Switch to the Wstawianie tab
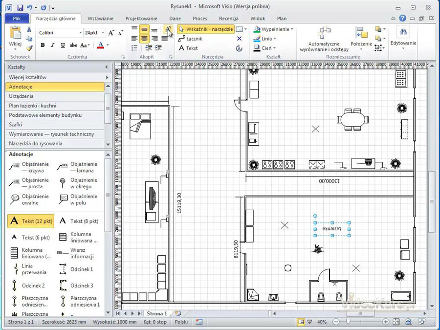Viewport: 440px width, 330px height. tap(100, 19)
